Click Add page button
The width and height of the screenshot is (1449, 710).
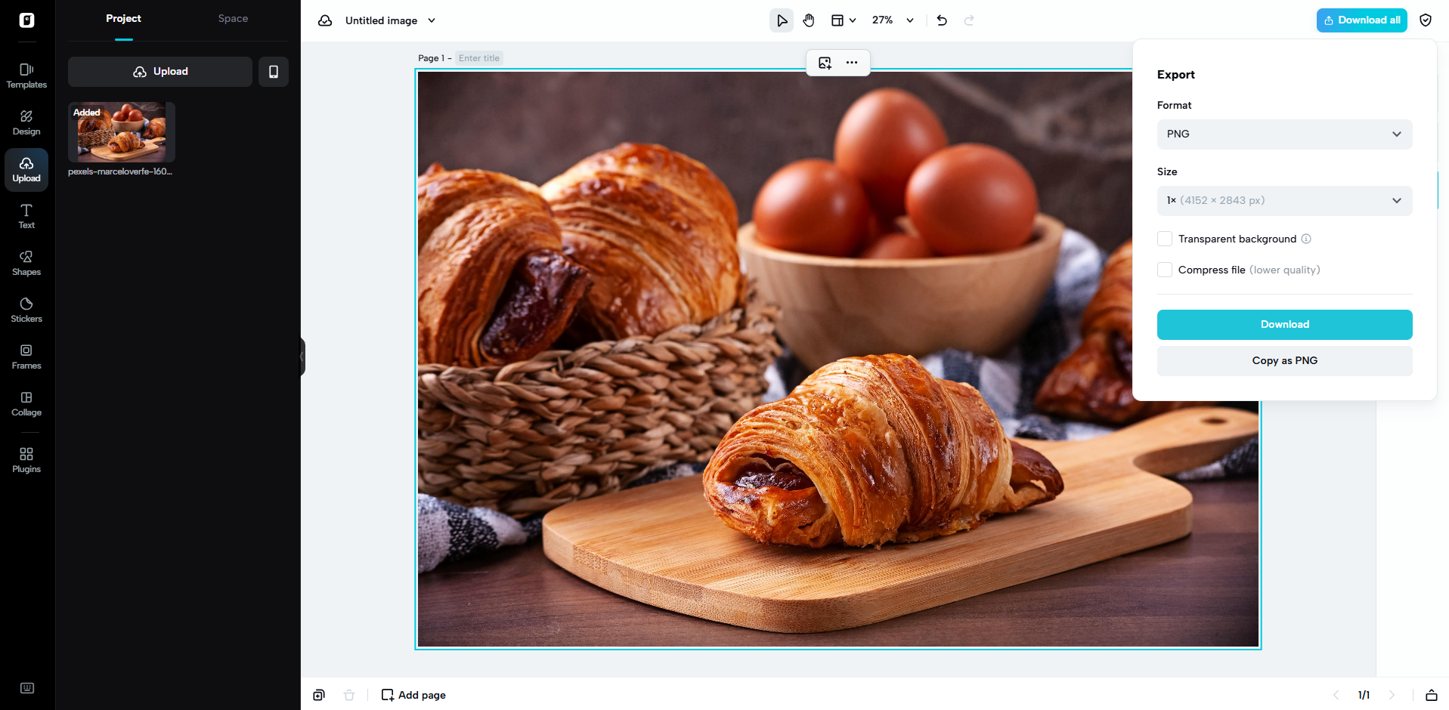[x=413, y=695]
